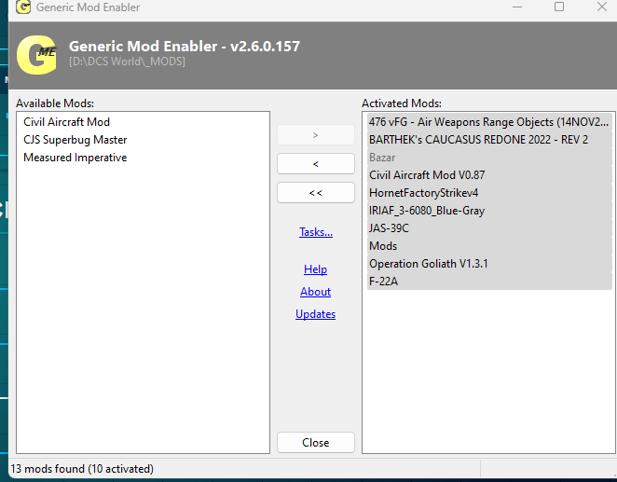Close the window with the title bar X
This screenshot has width=617, height=482.
coord(602,7)
